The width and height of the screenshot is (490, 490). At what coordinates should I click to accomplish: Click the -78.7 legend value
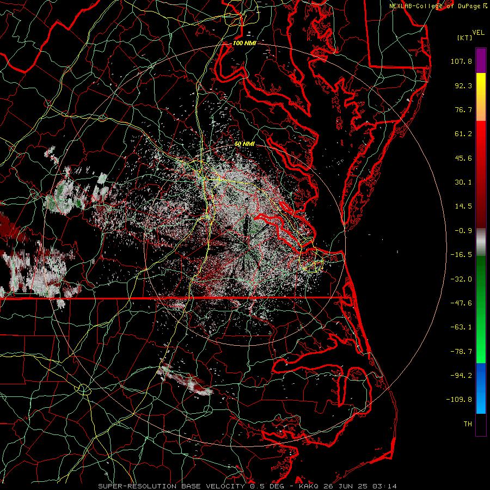click(x=461, y=352)
